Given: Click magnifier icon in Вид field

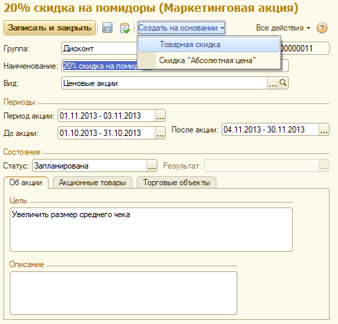Looking at the screenshot, I should [x=283, y=83].
